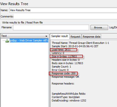The image size is (117, 107).
Task: Click the View Results Tree heading
Action: tap(14, 4)
